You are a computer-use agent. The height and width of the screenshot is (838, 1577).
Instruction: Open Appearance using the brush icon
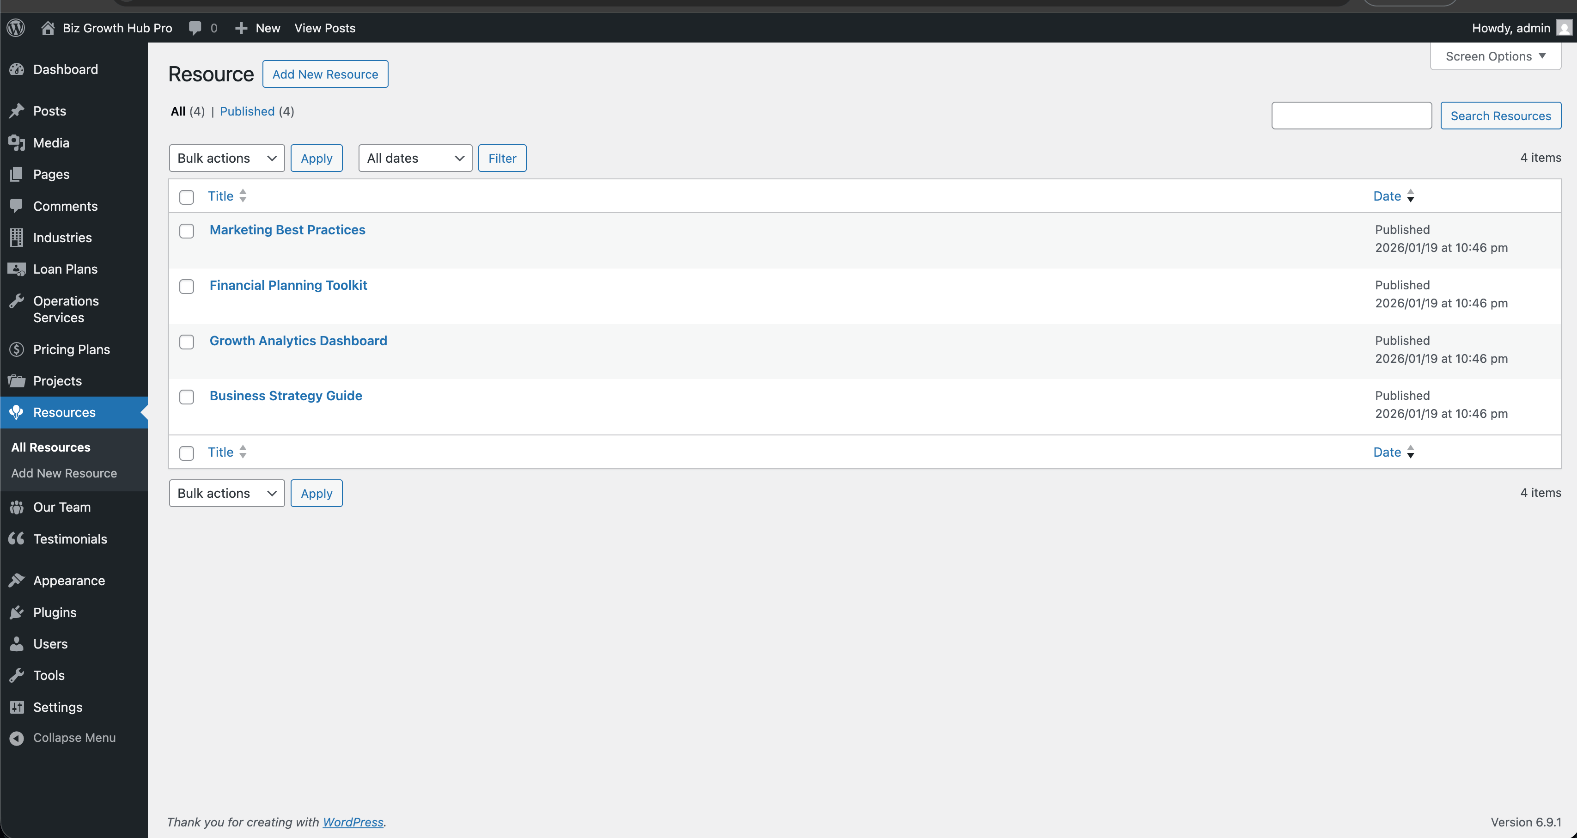tap(17, 580)
